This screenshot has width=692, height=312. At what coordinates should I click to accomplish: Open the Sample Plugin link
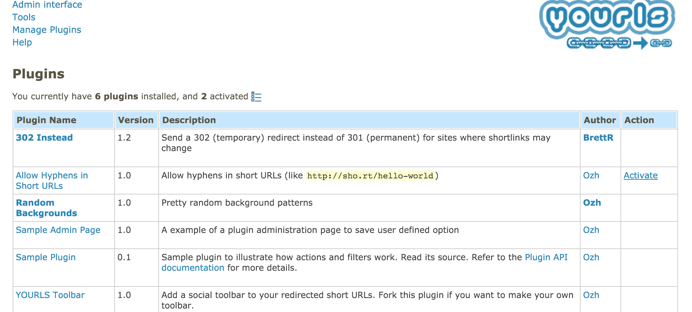pyautogui.click(x=46, y=257)
